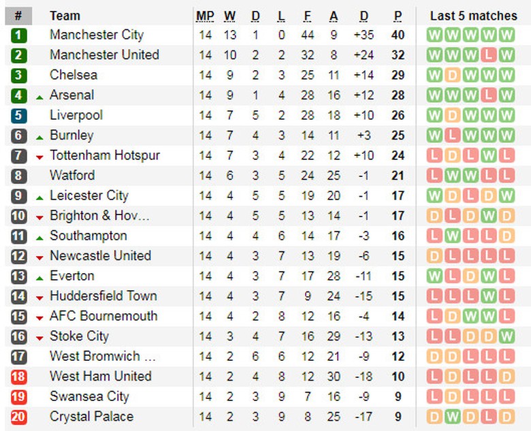The width and height of the screenshot is (531, 431).
Task: Click Liverpool's blue position 5 badge
Action: 19,116
